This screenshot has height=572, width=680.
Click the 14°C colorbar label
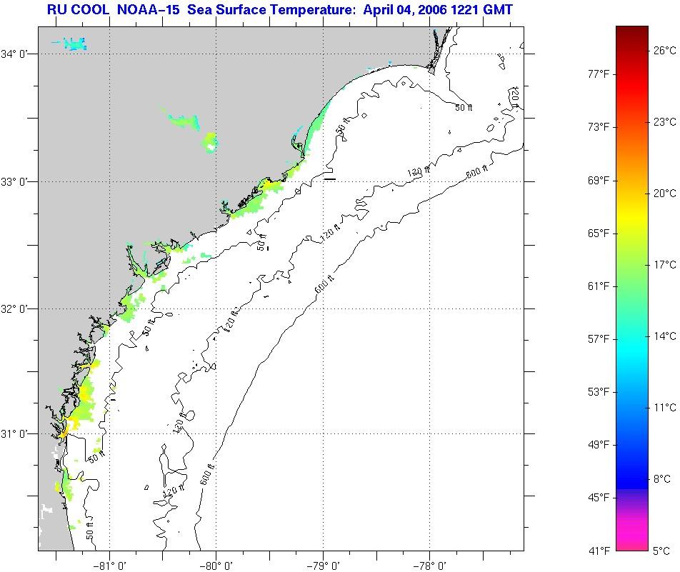pos(664,336)
